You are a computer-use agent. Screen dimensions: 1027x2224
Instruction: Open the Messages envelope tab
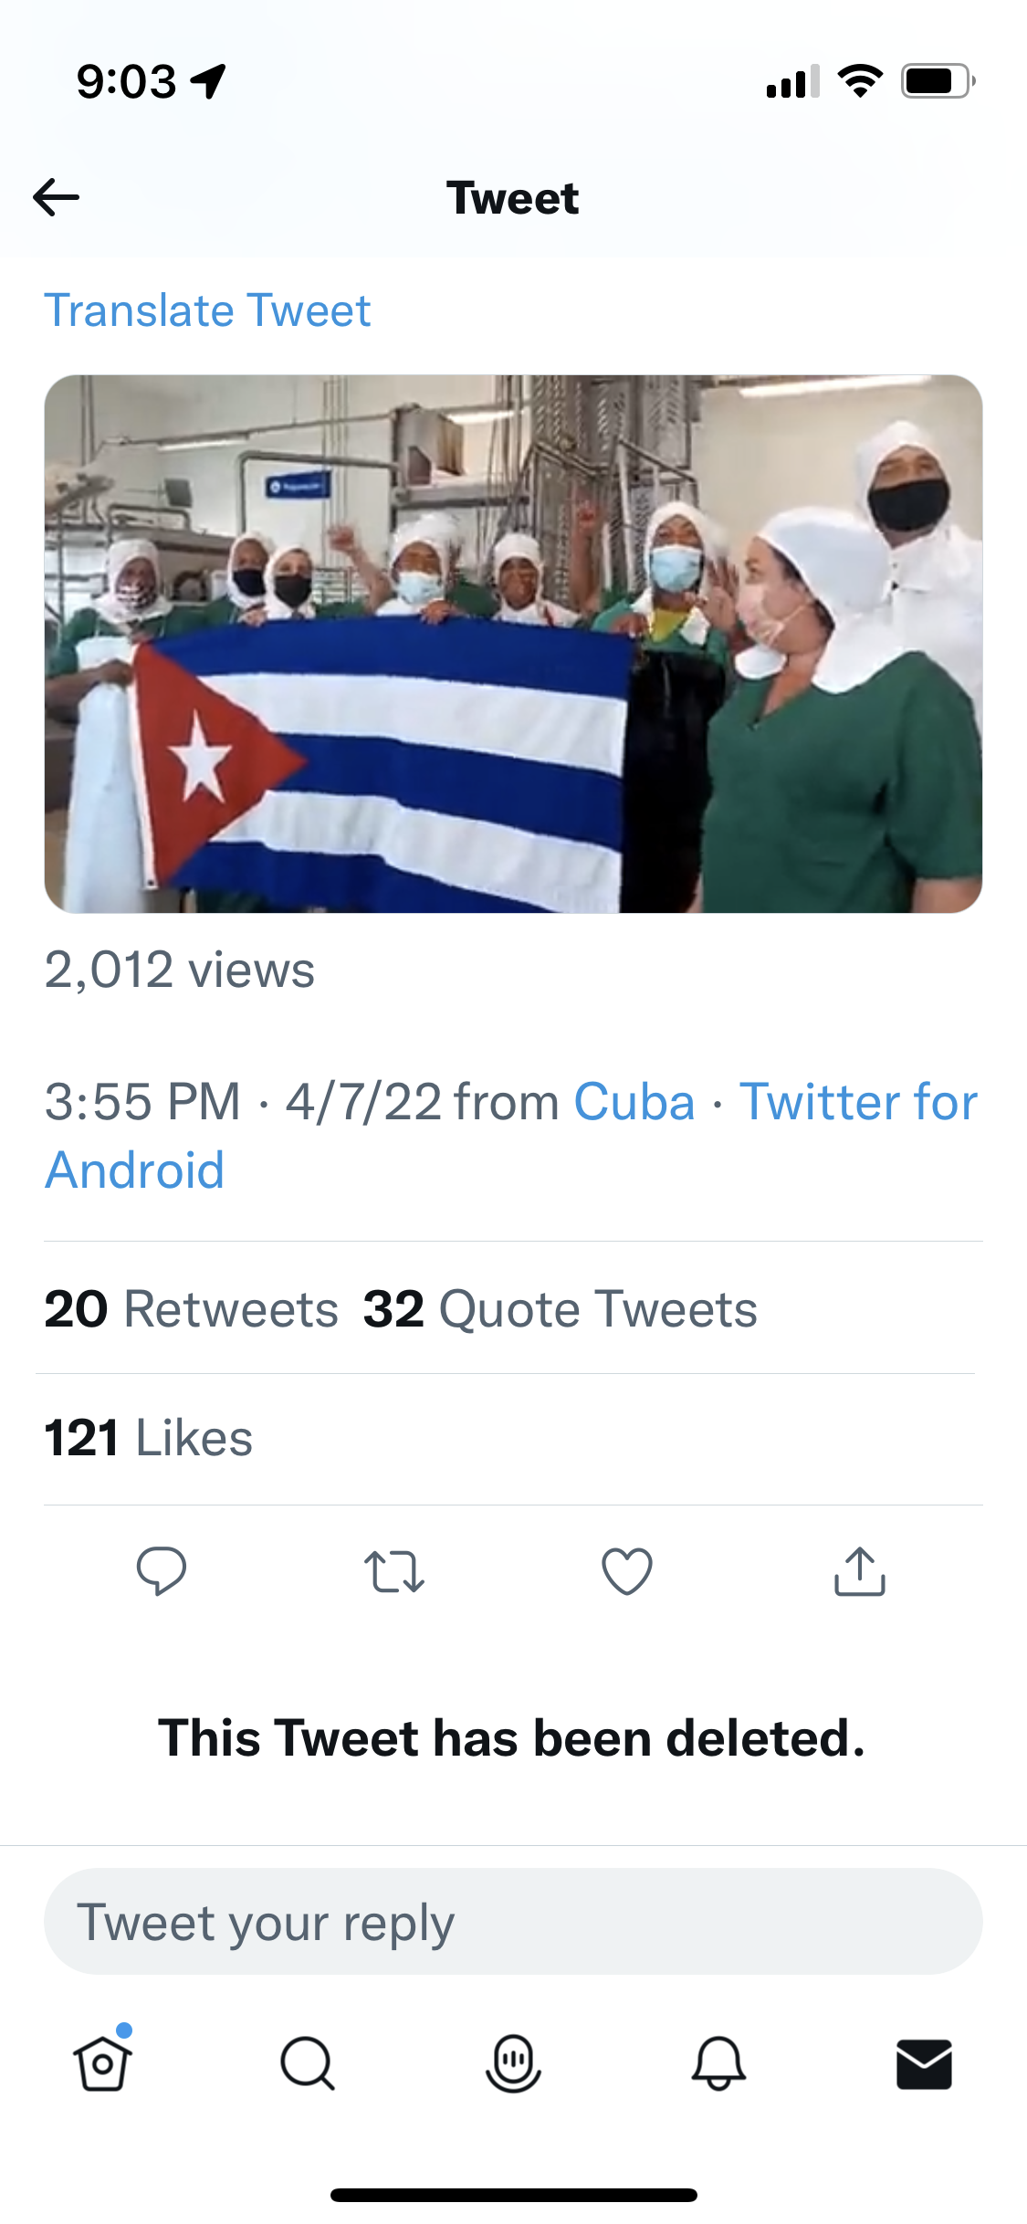(x=924, y=2063)
